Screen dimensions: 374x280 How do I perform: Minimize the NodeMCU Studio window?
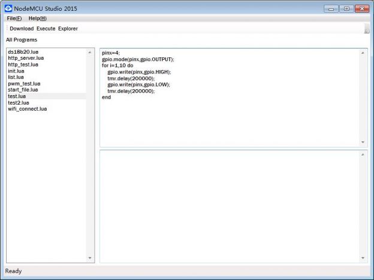331,9
